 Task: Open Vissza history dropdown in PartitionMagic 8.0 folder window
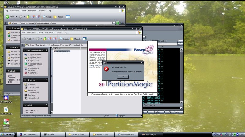click(x=33, y=39)
